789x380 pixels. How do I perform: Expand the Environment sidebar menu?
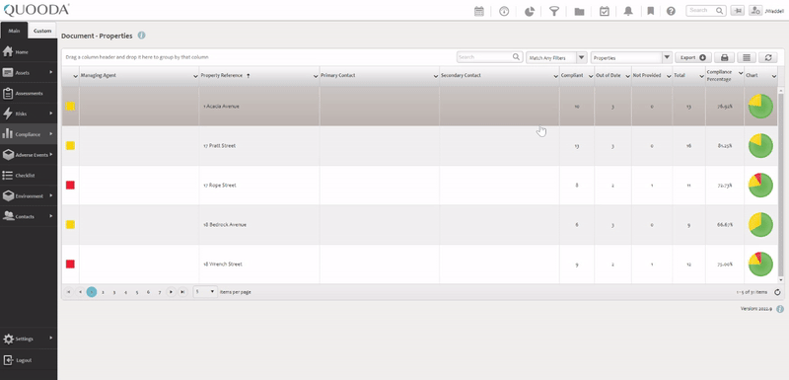[x=51, y=195]
